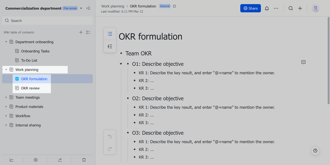Collapse the Work planning tree node
Image resolution: width=330 pixels, height=165 pixels.
(6, 69)
